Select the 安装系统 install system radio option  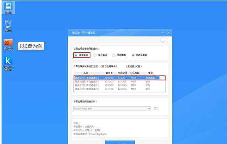82,55
